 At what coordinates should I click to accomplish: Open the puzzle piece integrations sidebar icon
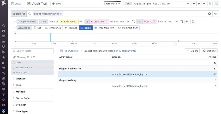coord(4,63)
